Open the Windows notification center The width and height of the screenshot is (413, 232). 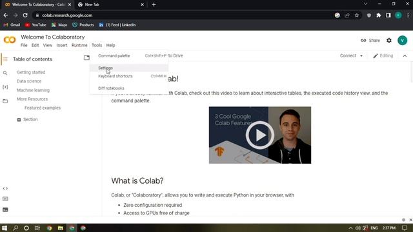pos(405,228)
